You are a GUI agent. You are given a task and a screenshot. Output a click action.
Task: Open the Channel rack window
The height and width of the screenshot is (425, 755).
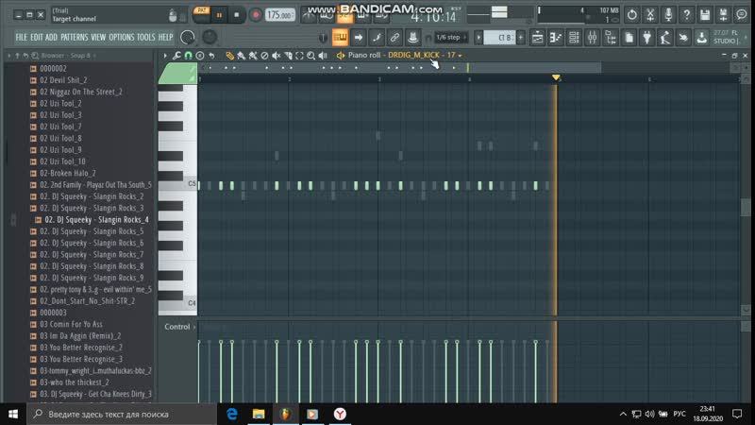[574, 37]
